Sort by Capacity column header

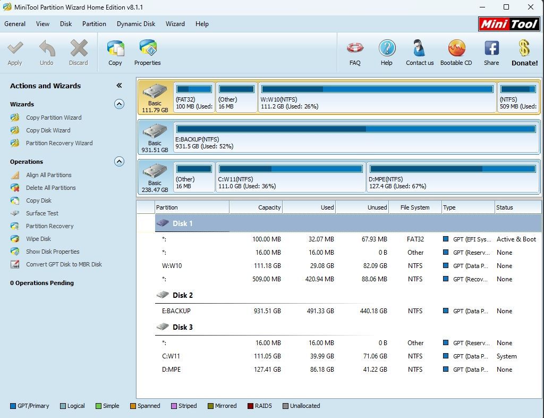tap(256, 207)
